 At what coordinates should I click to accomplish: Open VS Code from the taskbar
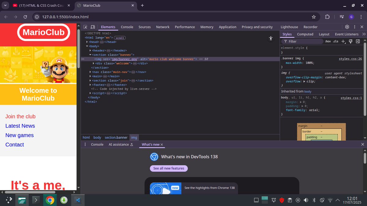(x=77, y=200)
